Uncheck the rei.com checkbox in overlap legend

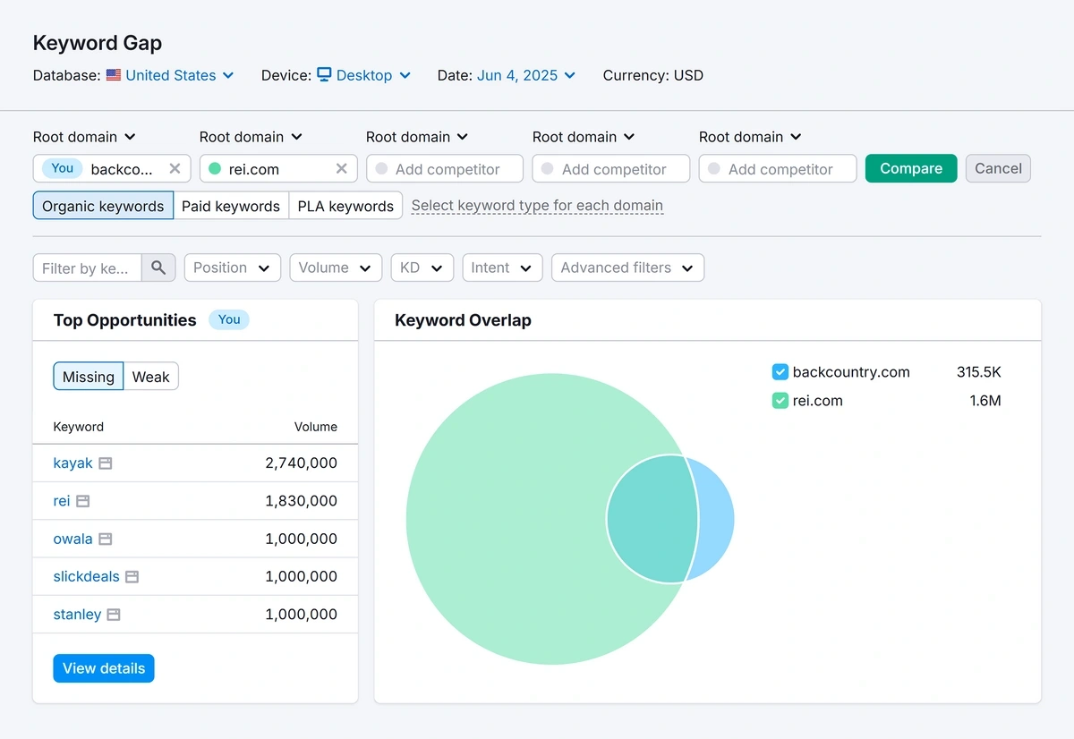[x=780, y=401]
